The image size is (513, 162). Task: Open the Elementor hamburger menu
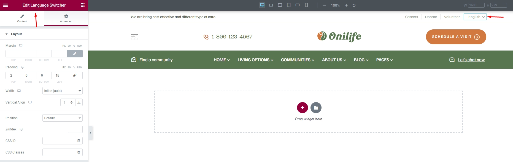coord(6,5)
